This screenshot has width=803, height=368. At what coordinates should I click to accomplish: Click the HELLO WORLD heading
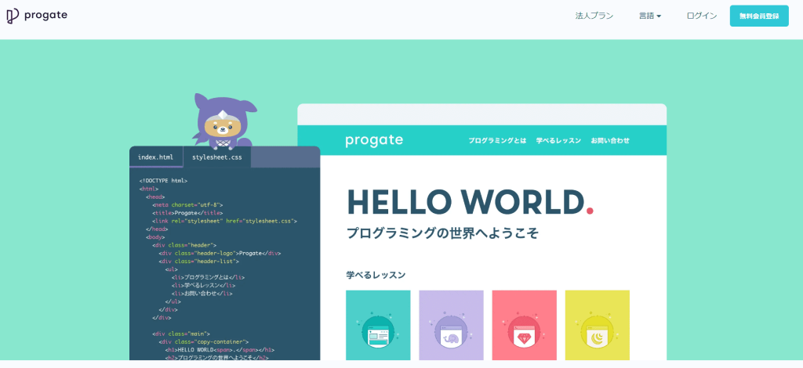[471, 202]
